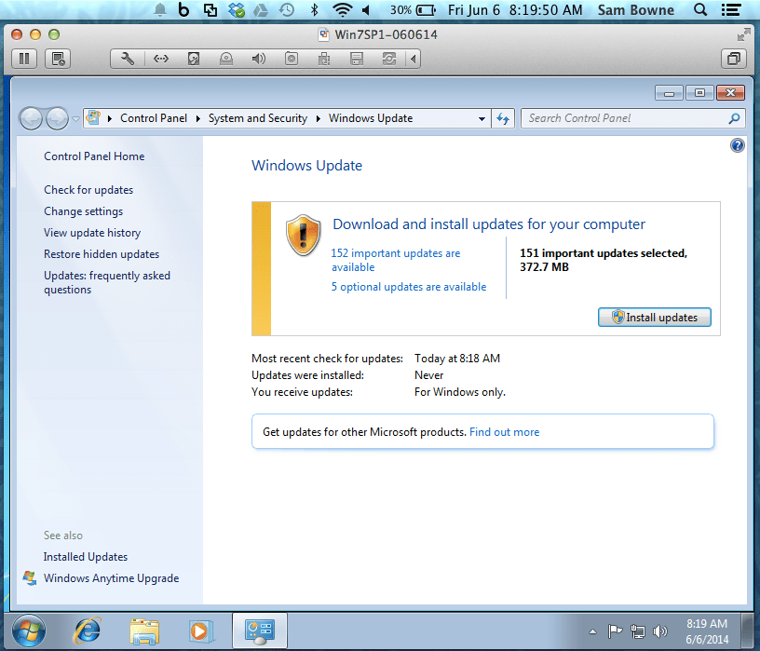Screen dimensions: 760x651
Task: Click the Mac menu bar date and time
Action: 515,9
